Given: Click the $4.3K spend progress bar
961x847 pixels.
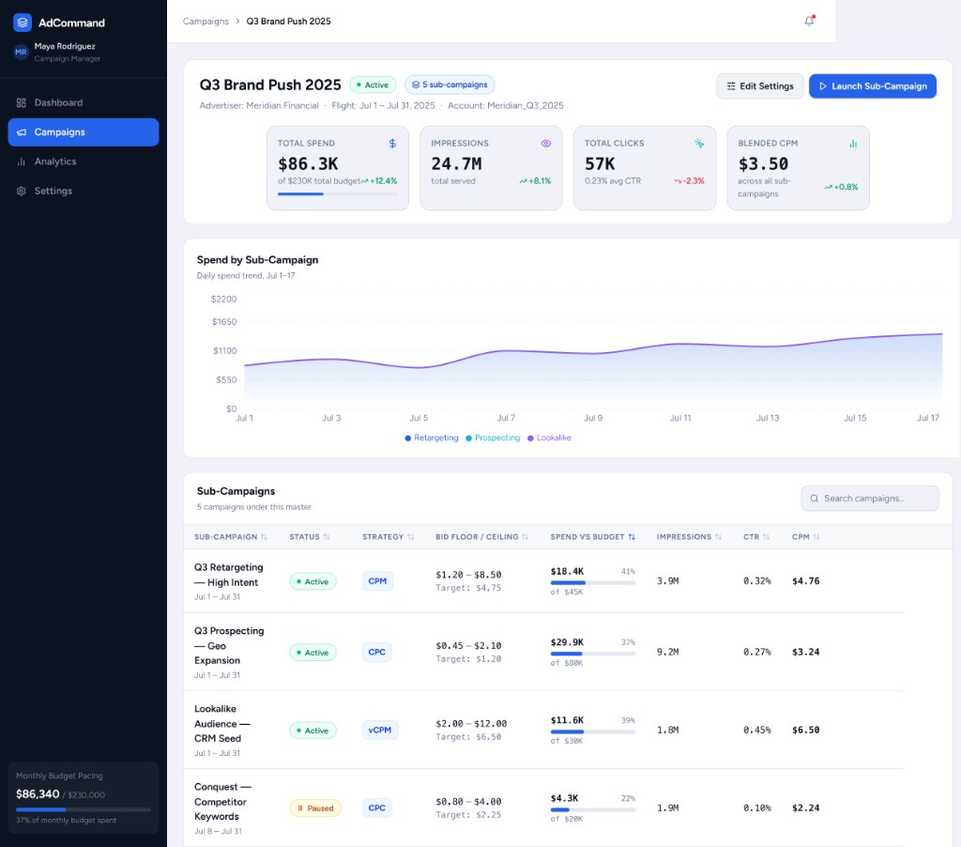Looking at the screenshot, I should 593,809.
